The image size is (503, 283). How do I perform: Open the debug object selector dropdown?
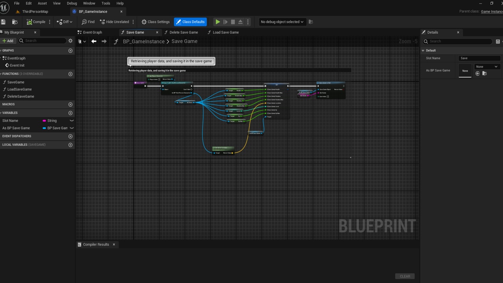[x=282, y=22]
